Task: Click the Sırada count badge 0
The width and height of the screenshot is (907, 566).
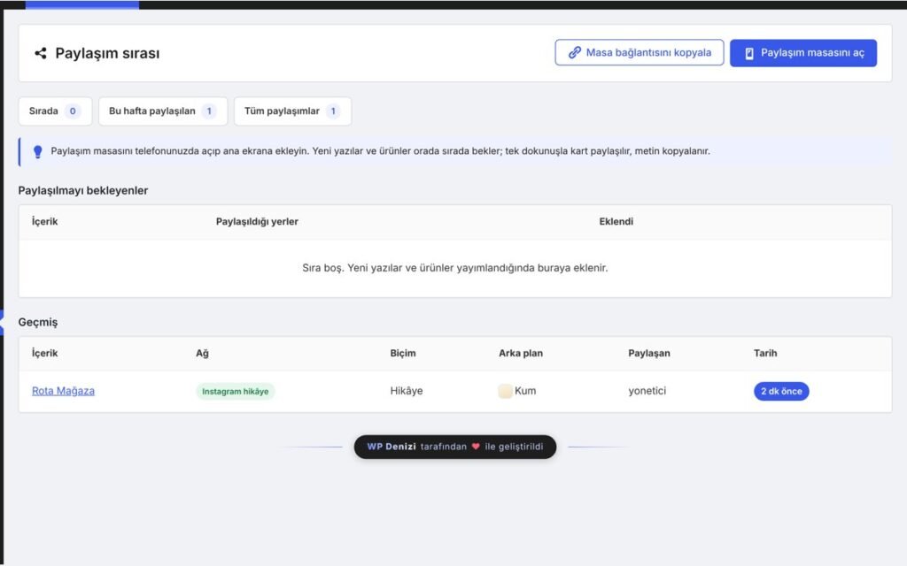Action: (73, 111)
